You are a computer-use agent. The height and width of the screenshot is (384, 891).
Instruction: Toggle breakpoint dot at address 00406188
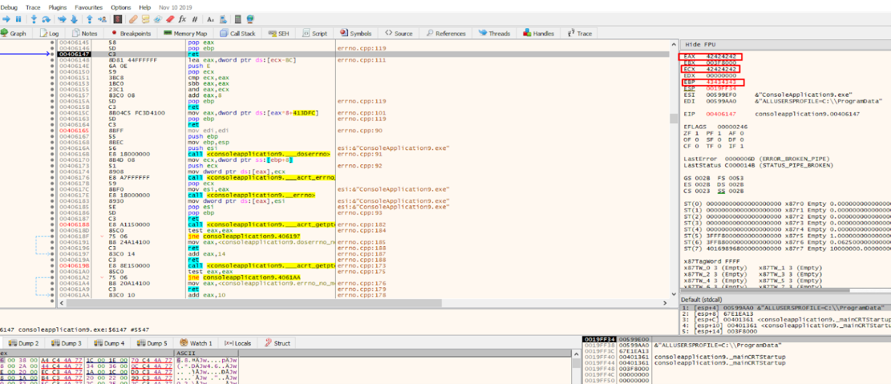coord(52,224)
